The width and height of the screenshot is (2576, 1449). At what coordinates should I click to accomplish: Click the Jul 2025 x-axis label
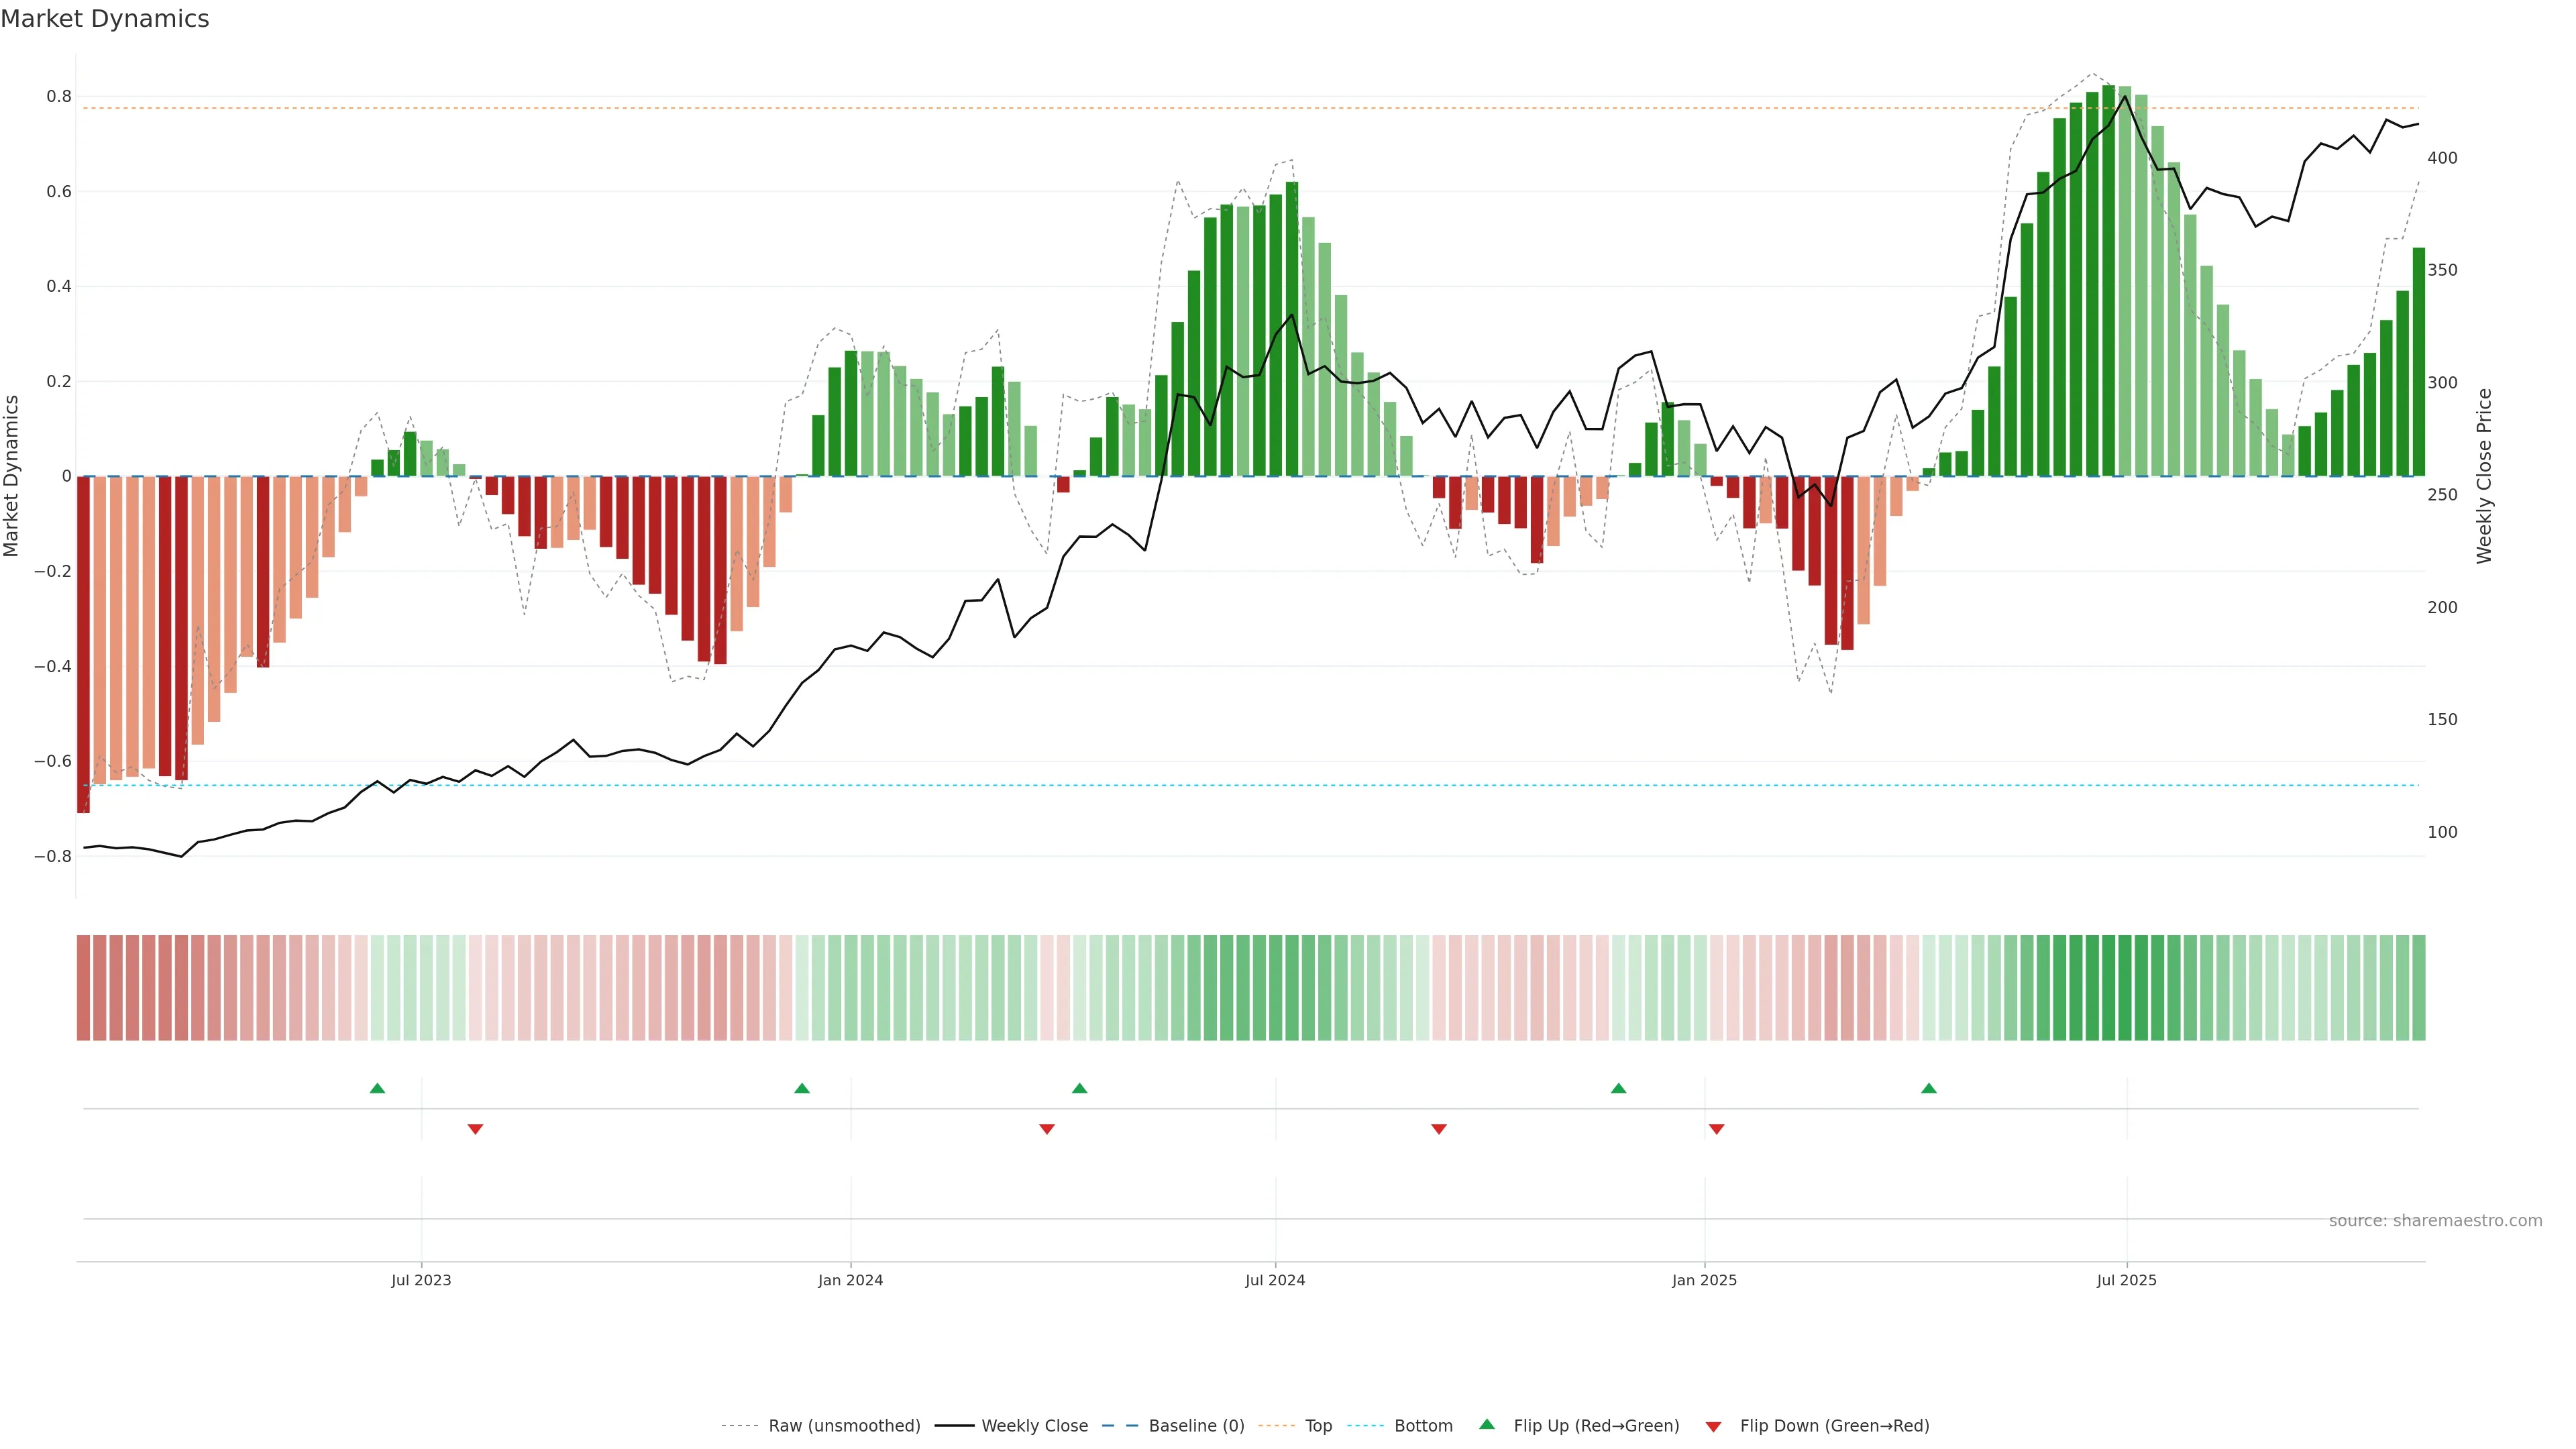tap(2126, 1280)
